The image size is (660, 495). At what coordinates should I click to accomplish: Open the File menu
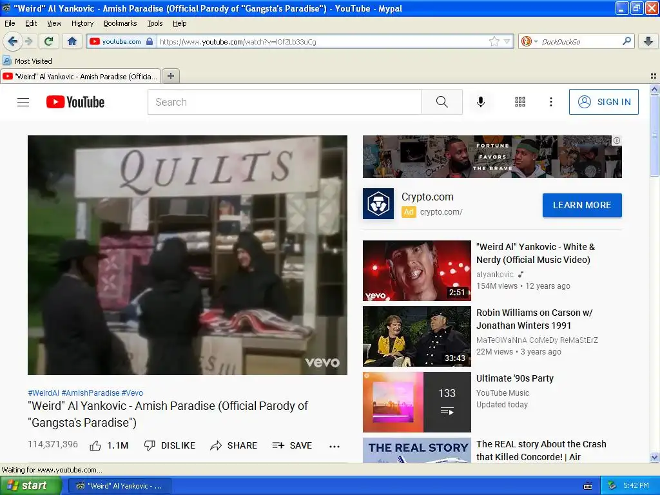point(10,23)
